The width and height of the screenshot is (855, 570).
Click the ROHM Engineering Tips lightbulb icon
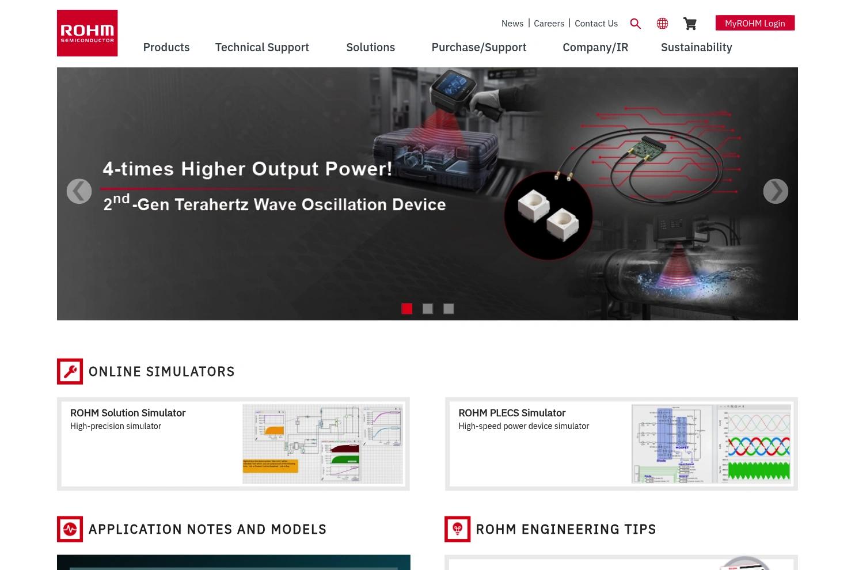click(x=457, y=529)
